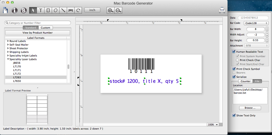Toggle Show Text Only checkbox
Image resolution: width=272 pixels, height=135 pixels.
(234, 115)
